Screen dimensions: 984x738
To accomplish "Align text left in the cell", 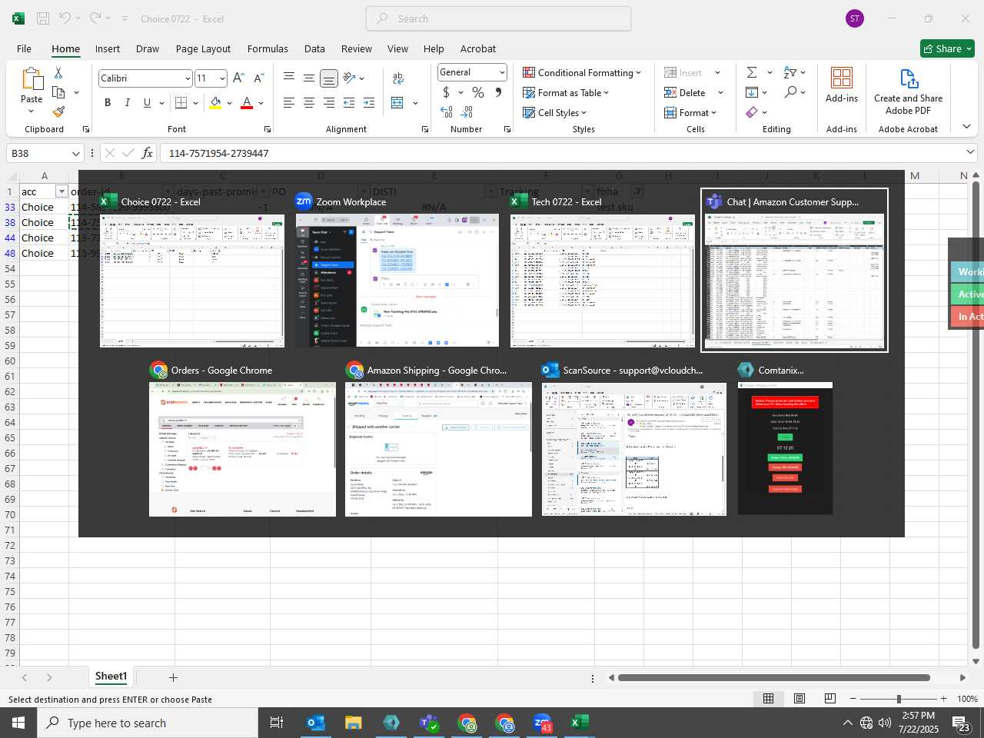I will [x=288, y=103].
